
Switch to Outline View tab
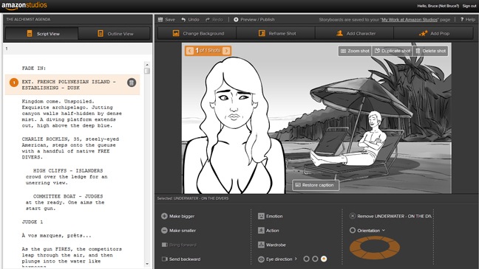(x=115, y=33)
